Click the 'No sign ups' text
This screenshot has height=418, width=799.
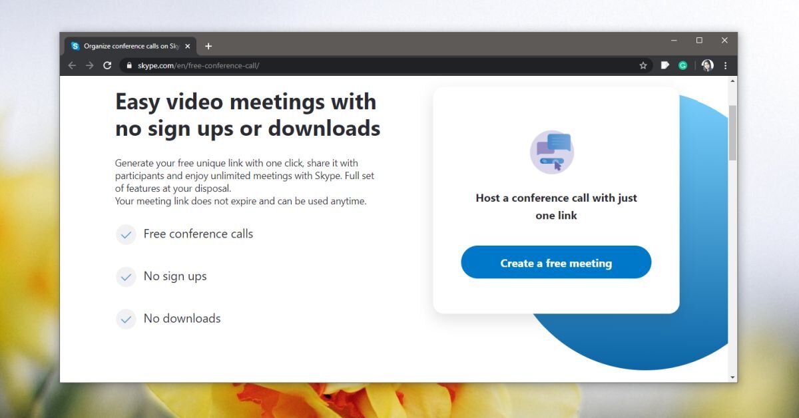[175, 276]
